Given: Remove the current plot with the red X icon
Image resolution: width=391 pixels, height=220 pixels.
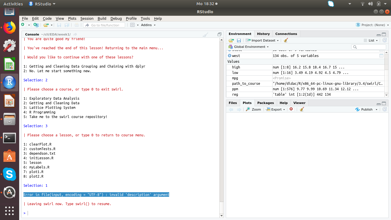Looking at the screenshot, I should 291,109.
